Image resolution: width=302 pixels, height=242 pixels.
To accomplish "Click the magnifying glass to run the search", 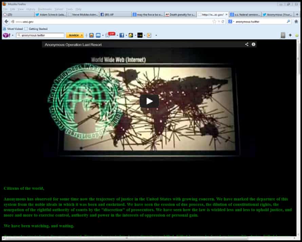I will tap(288, 21).
